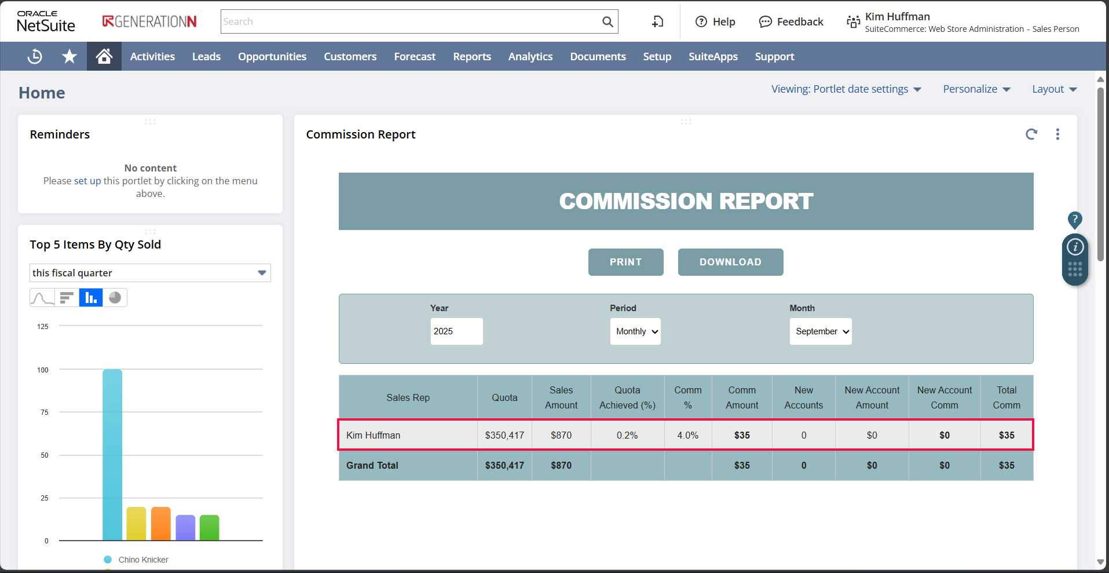1109x573 pixels.
Task: Open the Create New icon beside search
Action: tap(657, 21)
